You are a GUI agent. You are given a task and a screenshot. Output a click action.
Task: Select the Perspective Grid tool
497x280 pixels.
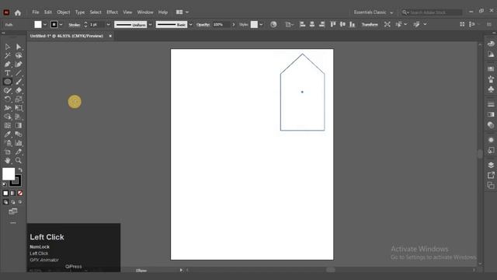(x=19, y=117)
